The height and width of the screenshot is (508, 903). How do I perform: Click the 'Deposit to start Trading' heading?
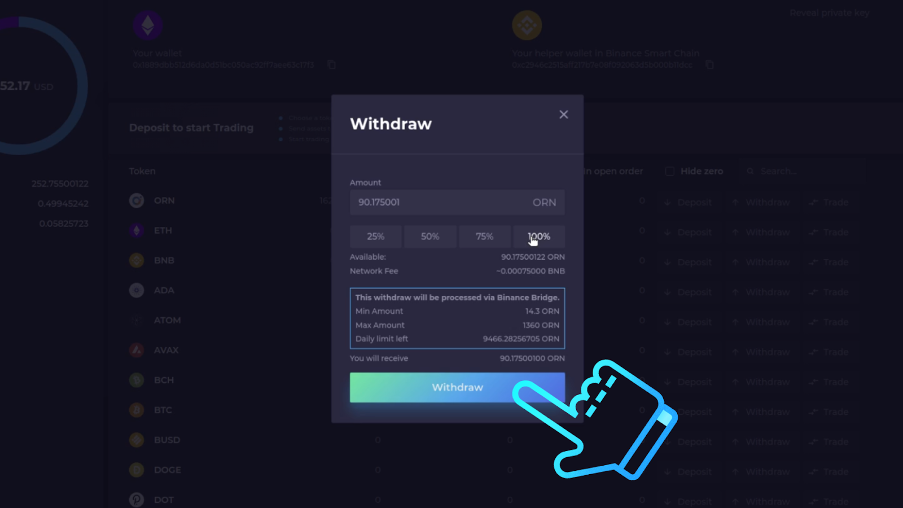click(191, 128)
